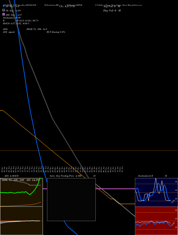
Task: Open the MACD histogram panel below ADX
Action: tap(21, 221)
